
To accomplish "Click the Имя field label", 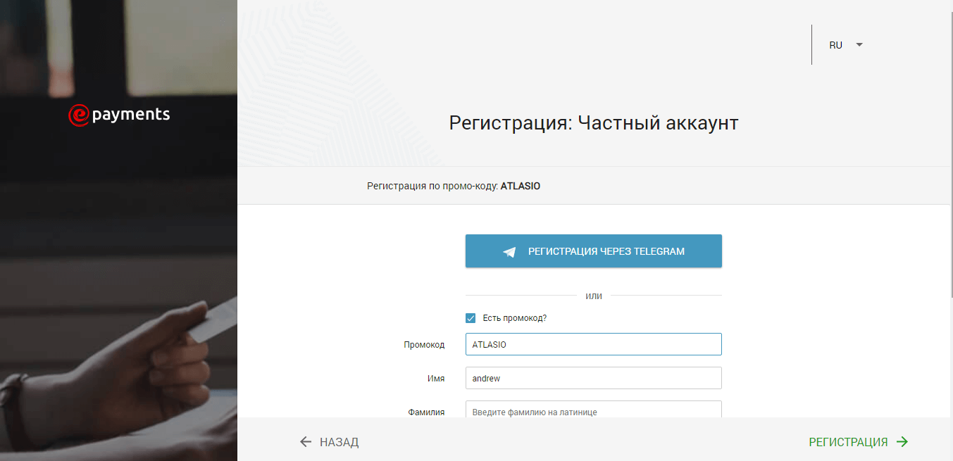I will point(436,379).
